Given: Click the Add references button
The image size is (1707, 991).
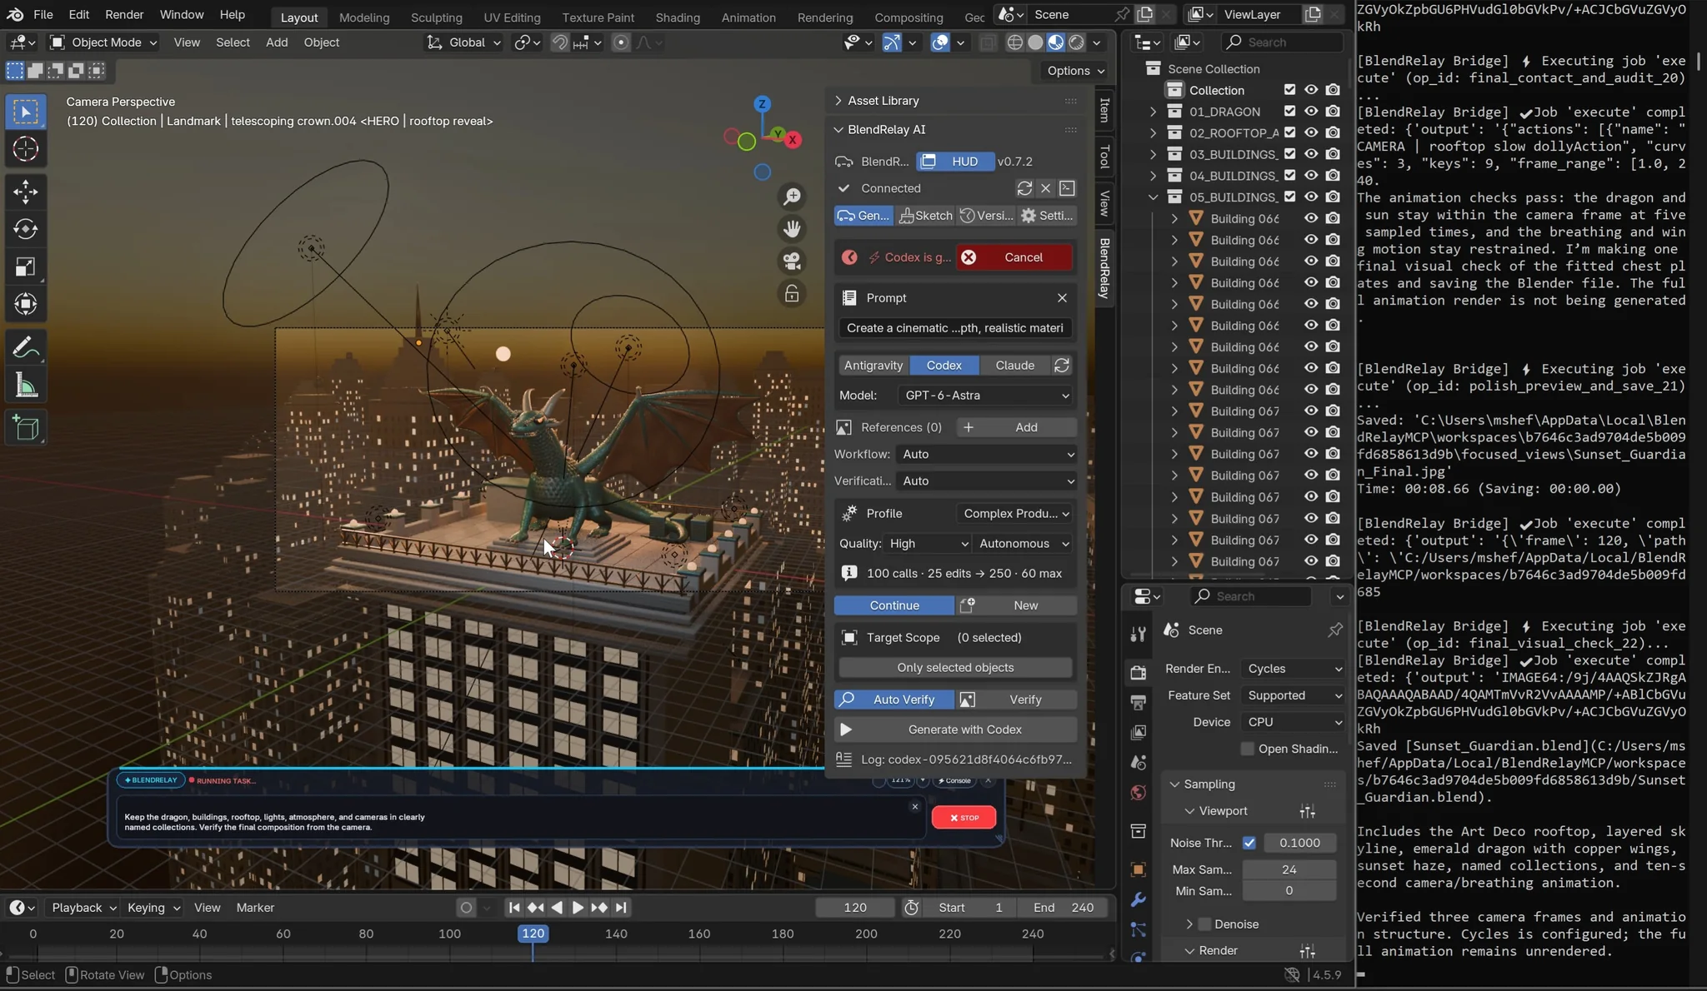Looking at the screenshot, I should [x=1016, y=427].
